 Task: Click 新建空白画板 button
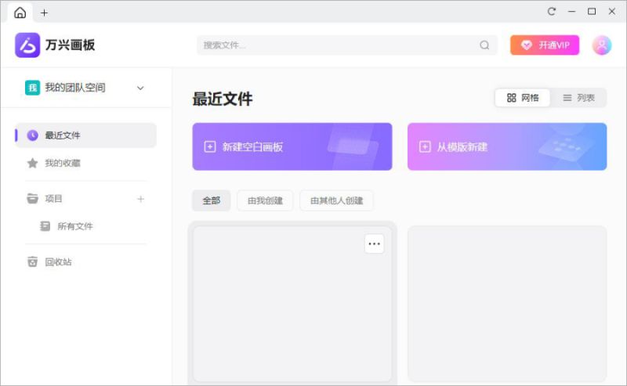pyautogui.click(x=292, y=146)
